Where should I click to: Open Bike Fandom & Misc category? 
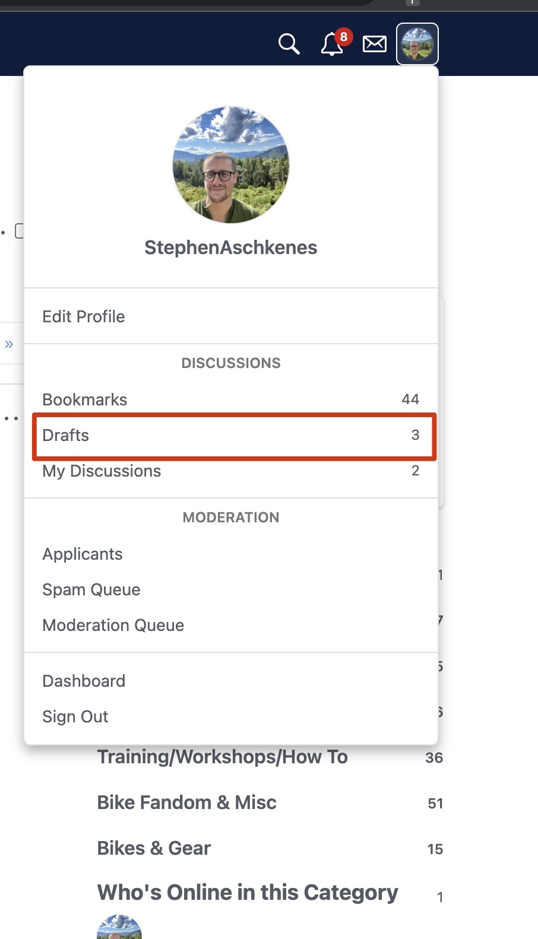(187, 802)
